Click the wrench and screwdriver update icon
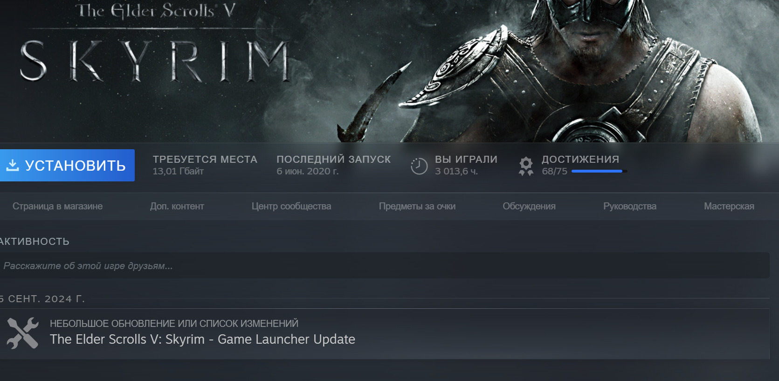This screenshot has height=381, width=779. (22, 333)
